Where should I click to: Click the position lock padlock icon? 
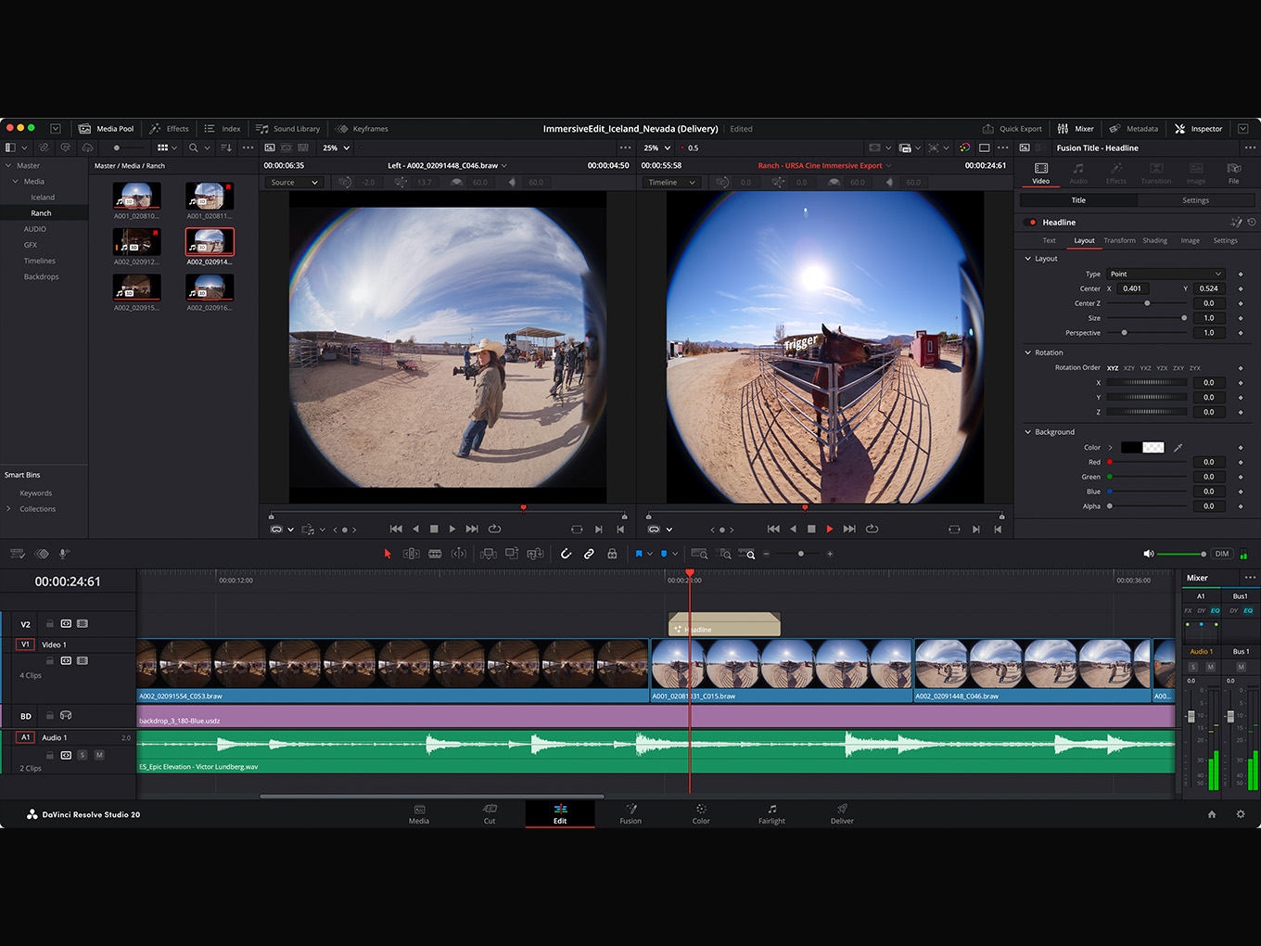coord(612,554)
